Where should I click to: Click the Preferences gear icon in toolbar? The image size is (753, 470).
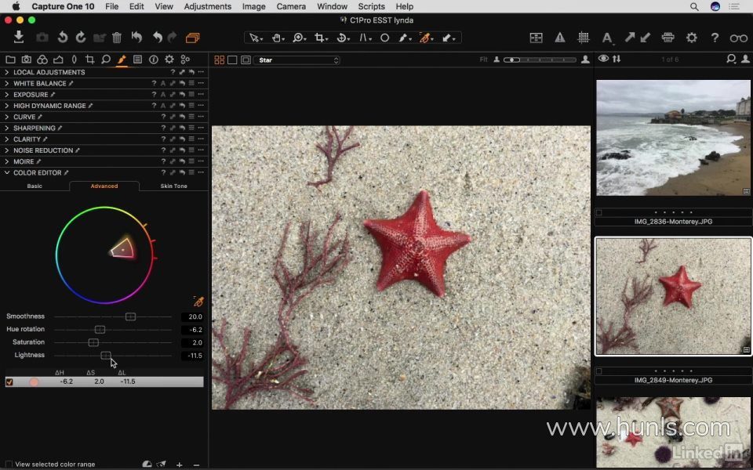pos(691,37)
